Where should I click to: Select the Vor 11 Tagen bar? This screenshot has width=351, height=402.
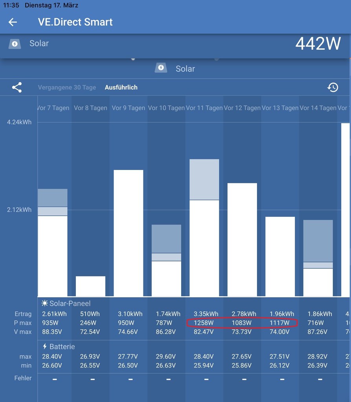(204, 228)
